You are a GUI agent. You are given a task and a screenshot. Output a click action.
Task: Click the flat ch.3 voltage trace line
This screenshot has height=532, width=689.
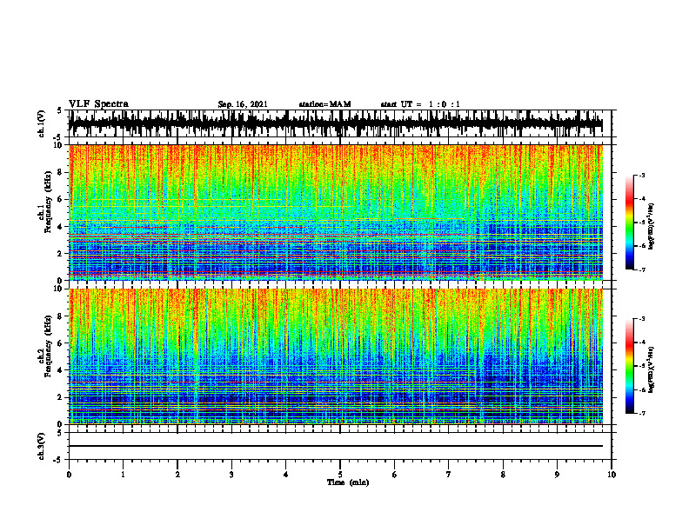[336, 446]
